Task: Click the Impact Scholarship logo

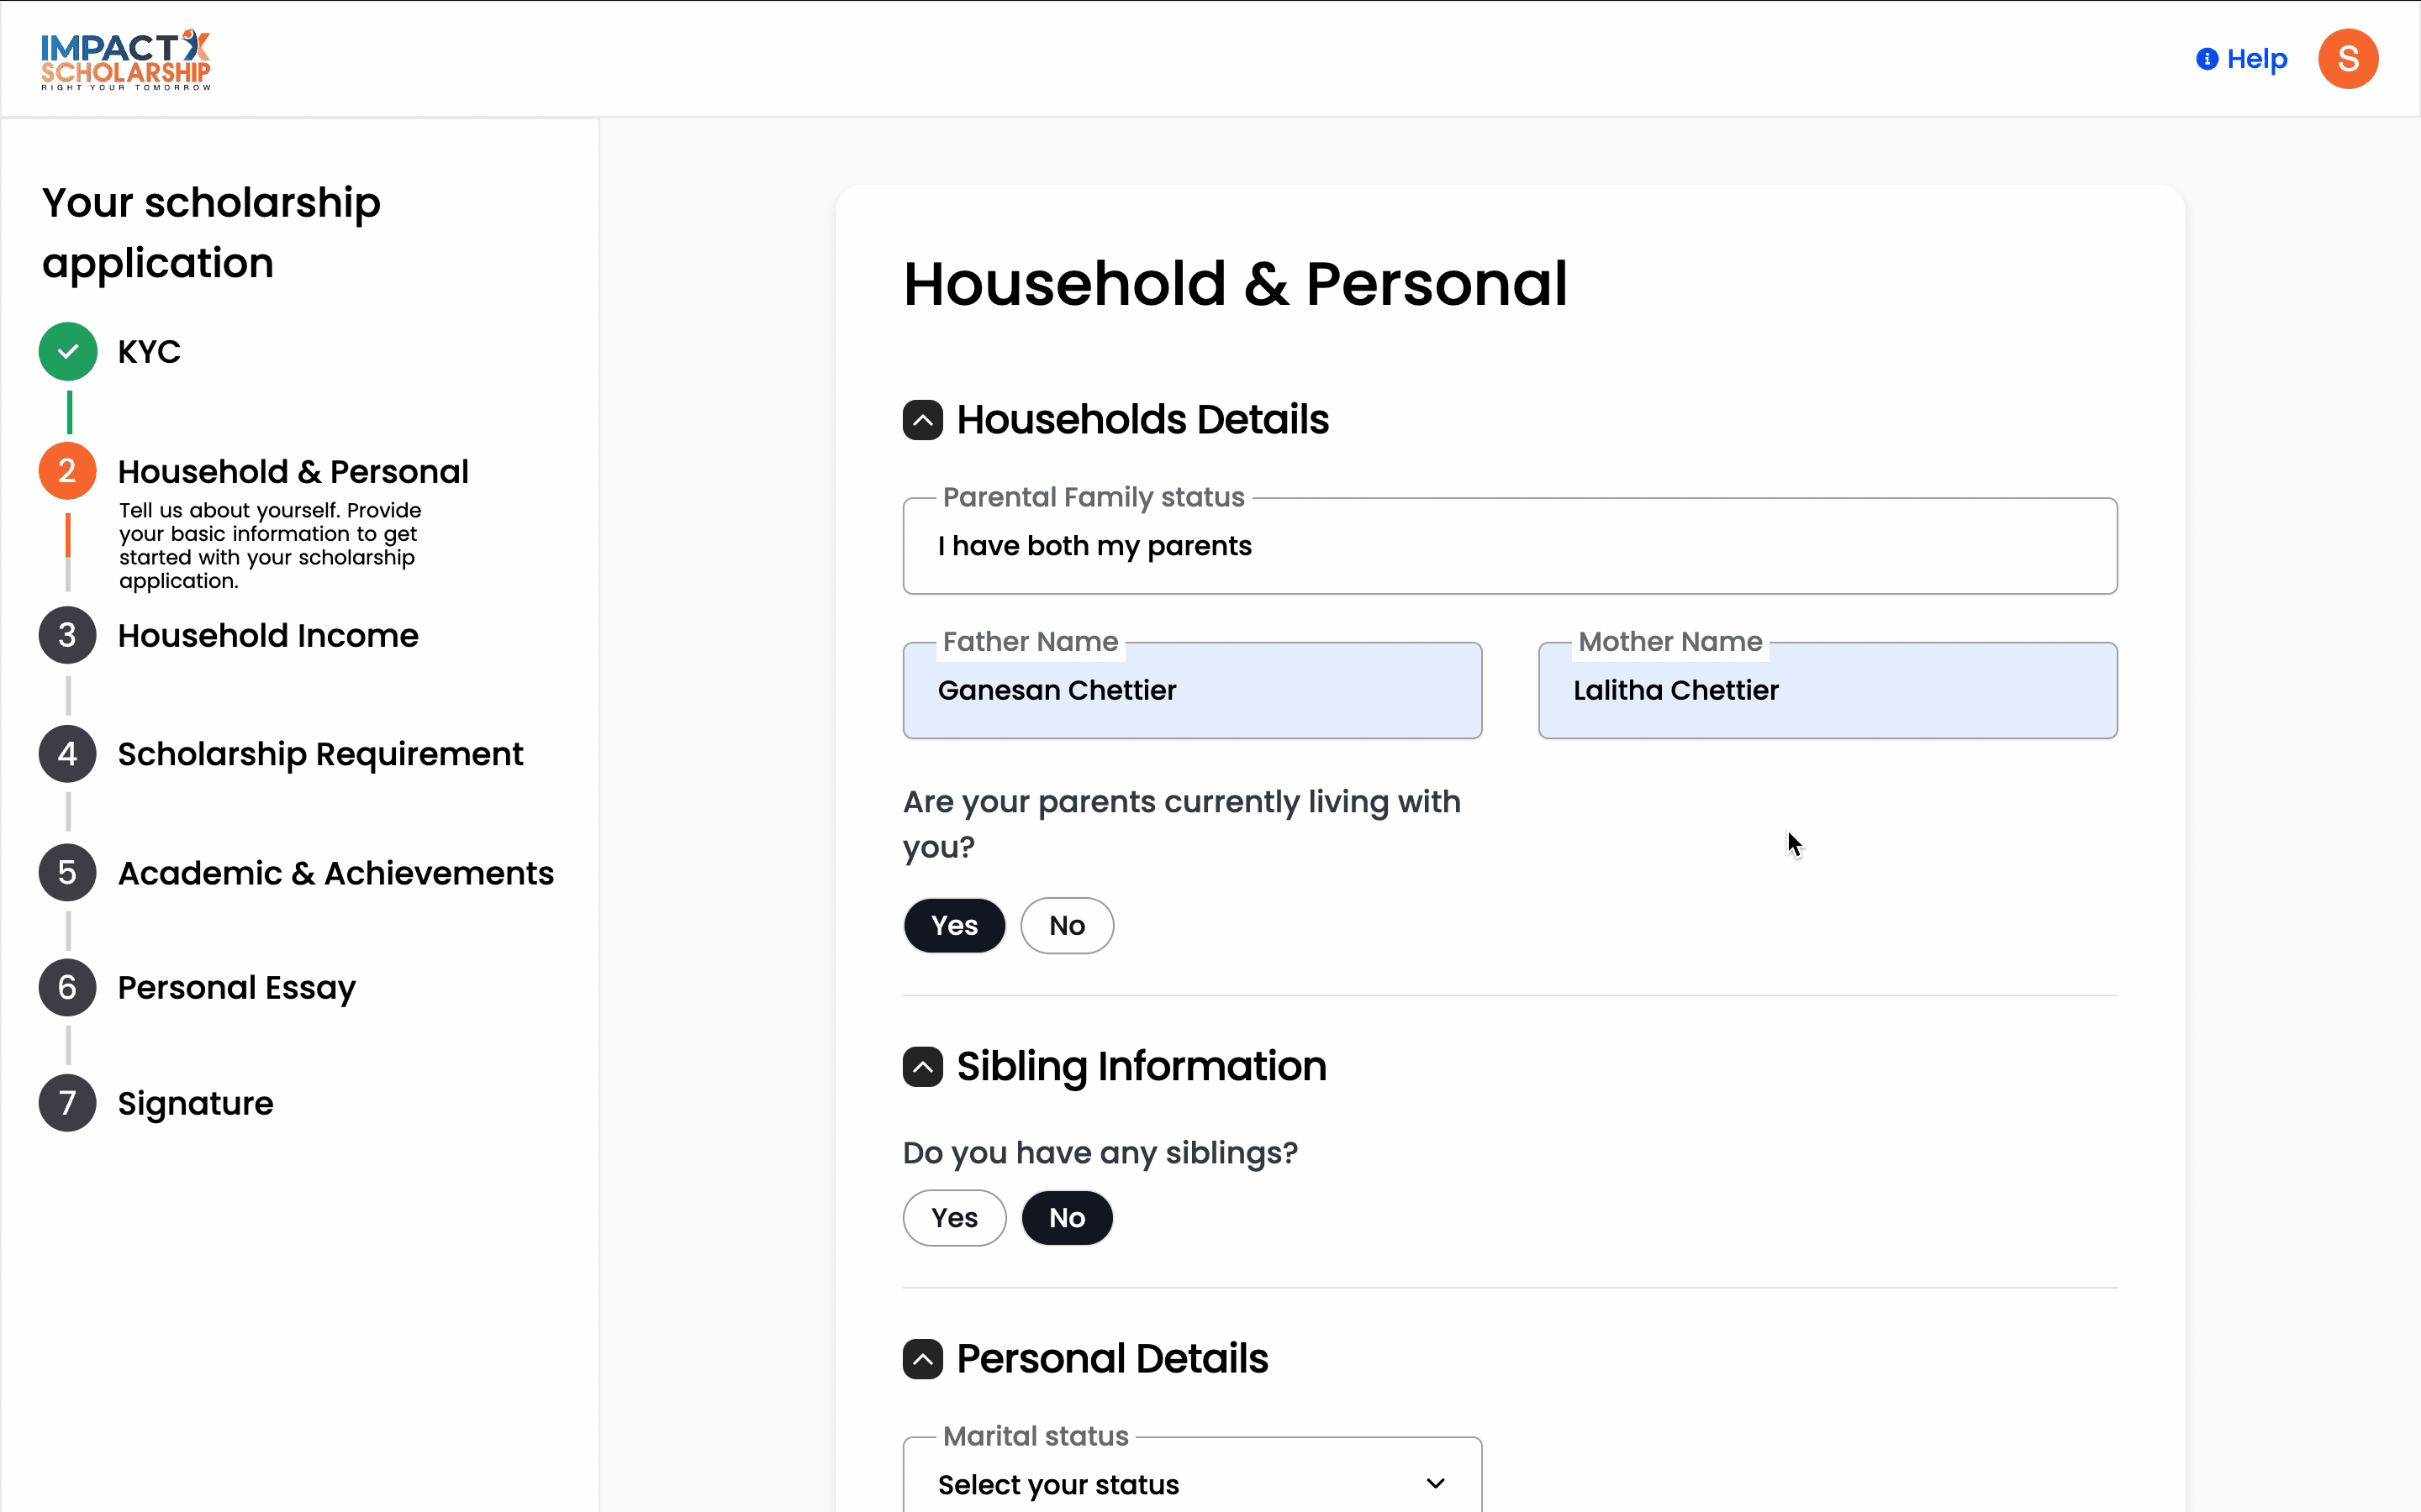Action: 126,60
